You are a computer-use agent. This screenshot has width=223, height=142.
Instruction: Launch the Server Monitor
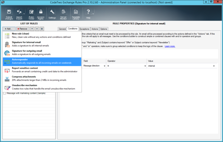point(63,14)
